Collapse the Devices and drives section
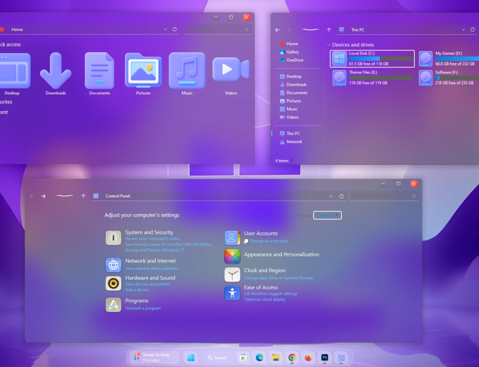This screenshot has width=479, height=367. click(x=330, y=44)
